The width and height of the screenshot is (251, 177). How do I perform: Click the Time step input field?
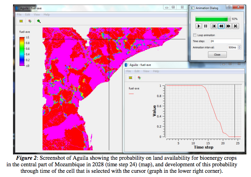[225, 41]
